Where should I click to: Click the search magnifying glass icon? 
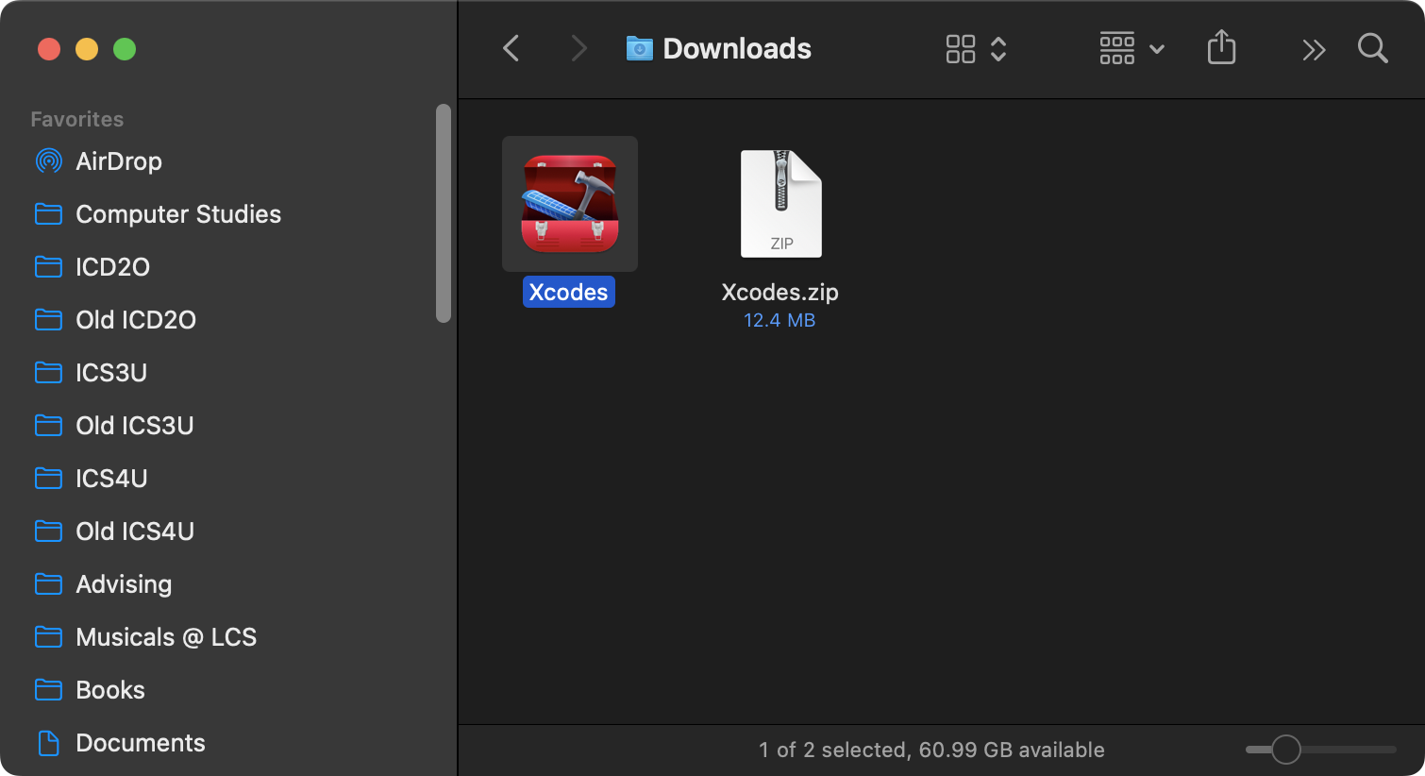pos(1372,48)
